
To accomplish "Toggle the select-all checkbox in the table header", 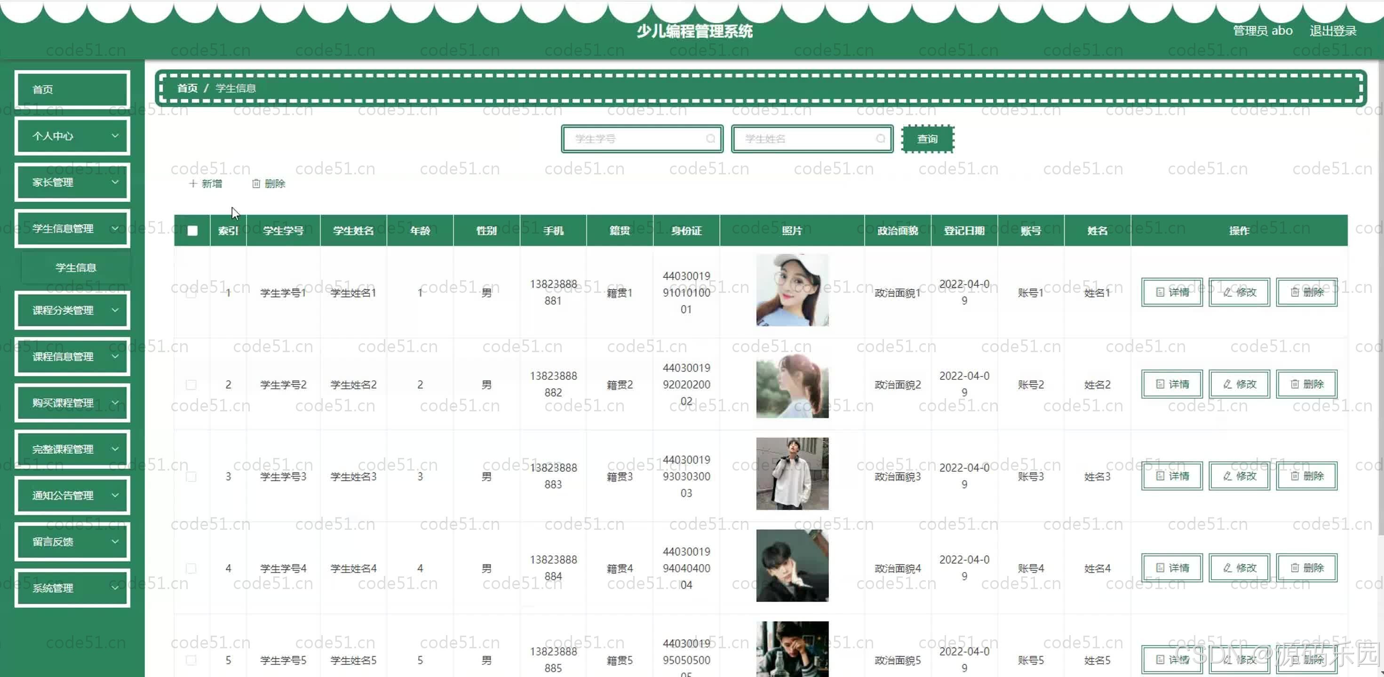I will [192, 230].
